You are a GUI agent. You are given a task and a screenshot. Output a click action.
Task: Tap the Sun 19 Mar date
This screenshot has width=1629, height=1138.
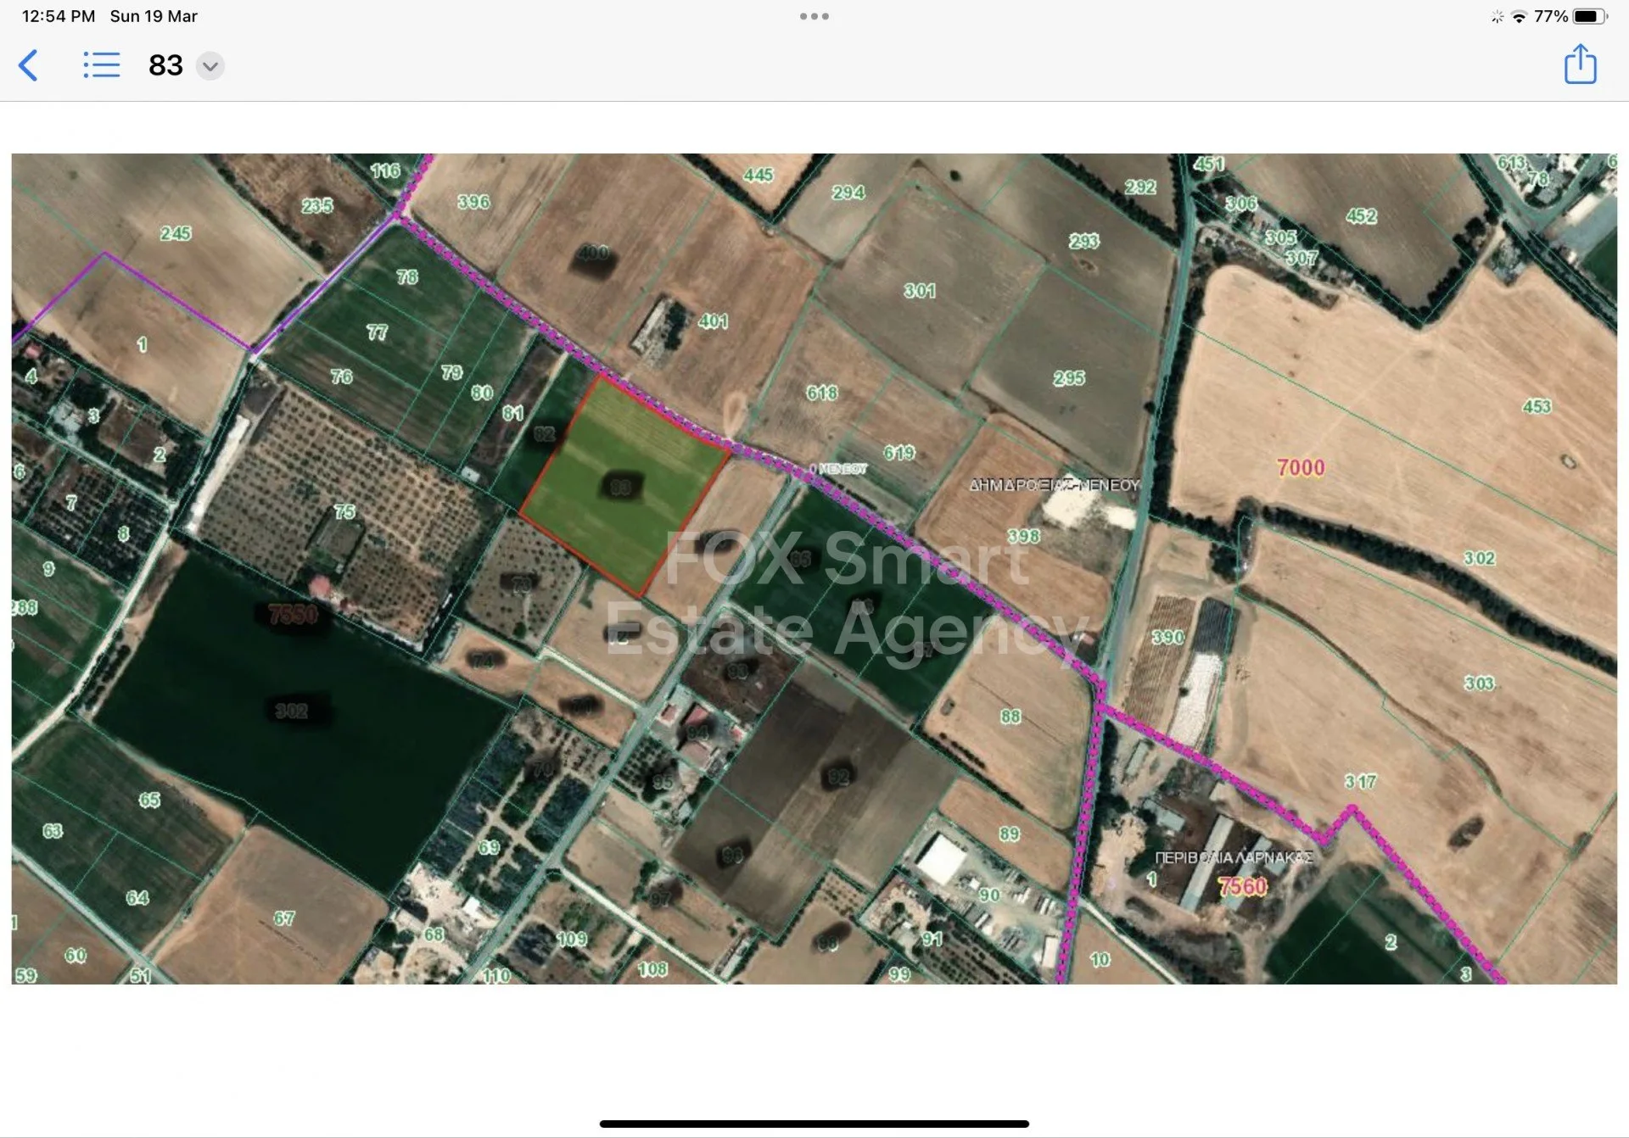click(154, 16)
